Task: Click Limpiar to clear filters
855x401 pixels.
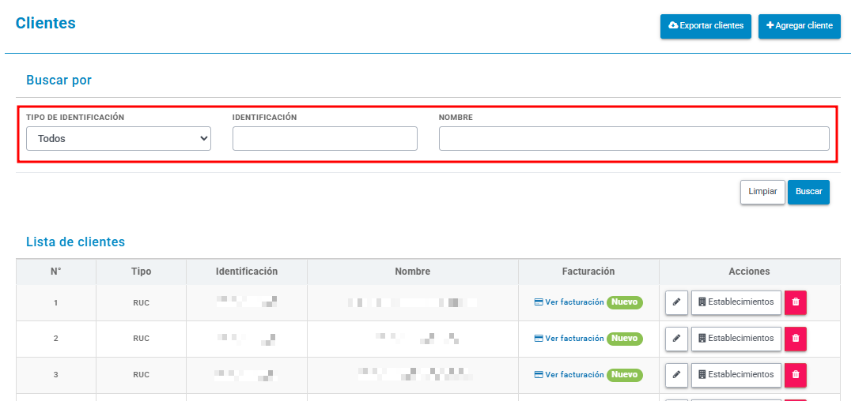Action: click(762, 192)
